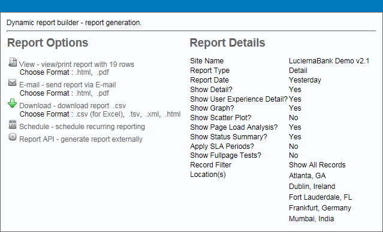Select .xml download format
The height and width of the screenshot is (232, 383).
tap(153, 114)
